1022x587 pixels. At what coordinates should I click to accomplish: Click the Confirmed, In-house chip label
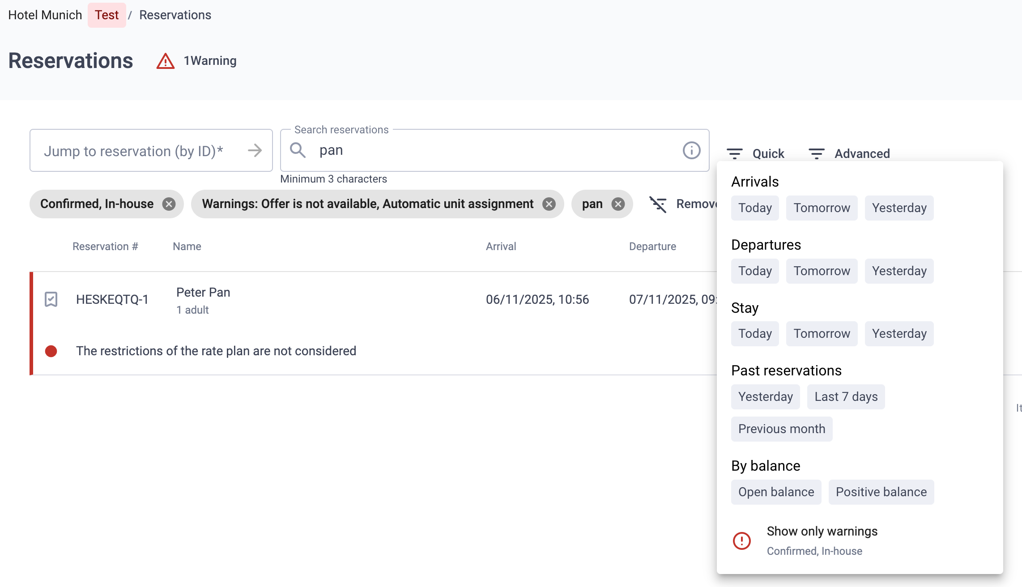[97, 204]
